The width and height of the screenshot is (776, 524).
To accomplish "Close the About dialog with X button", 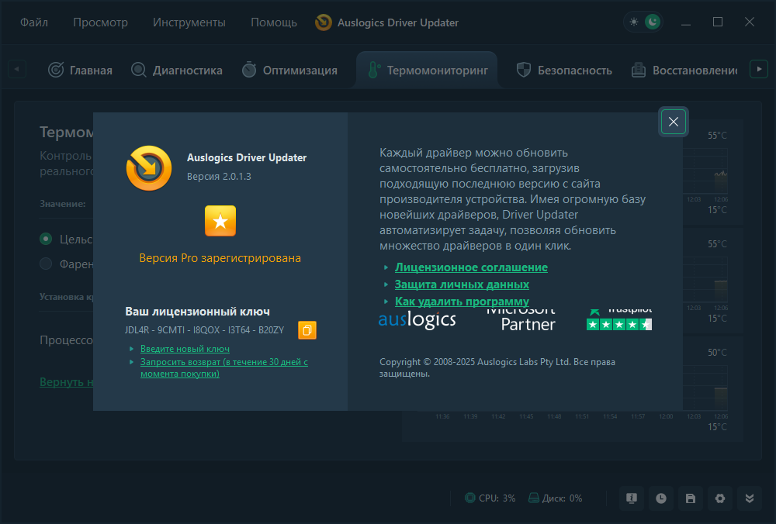I will click(x=673, y=122).
